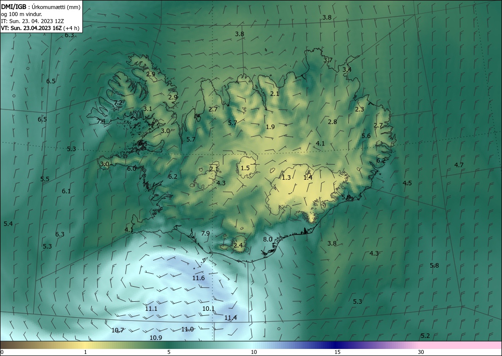
Task: Click the 0 label on color scale
Action: coord(2,352)
